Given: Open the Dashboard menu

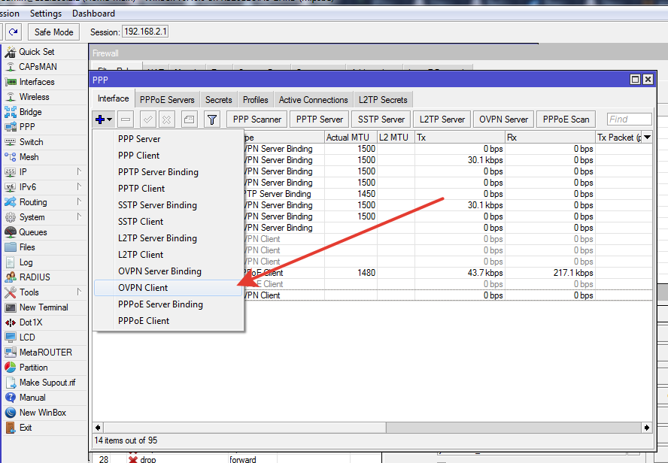Looking at the screenshot, I should [93, 14].
